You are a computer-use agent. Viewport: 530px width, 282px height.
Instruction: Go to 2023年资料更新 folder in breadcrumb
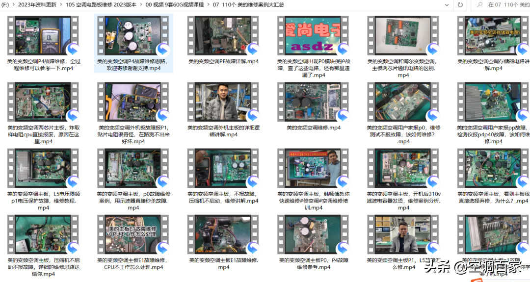[x=37, y=5]
